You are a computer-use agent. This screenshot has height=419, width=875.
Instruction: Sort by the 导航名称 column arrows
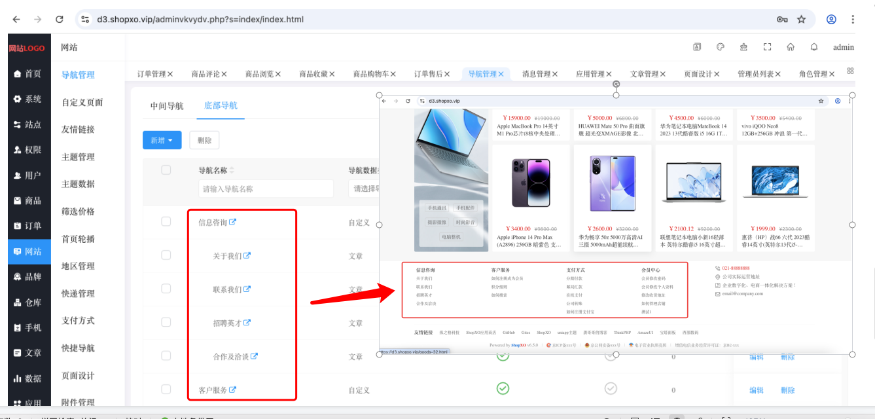(x=231, y=171)
